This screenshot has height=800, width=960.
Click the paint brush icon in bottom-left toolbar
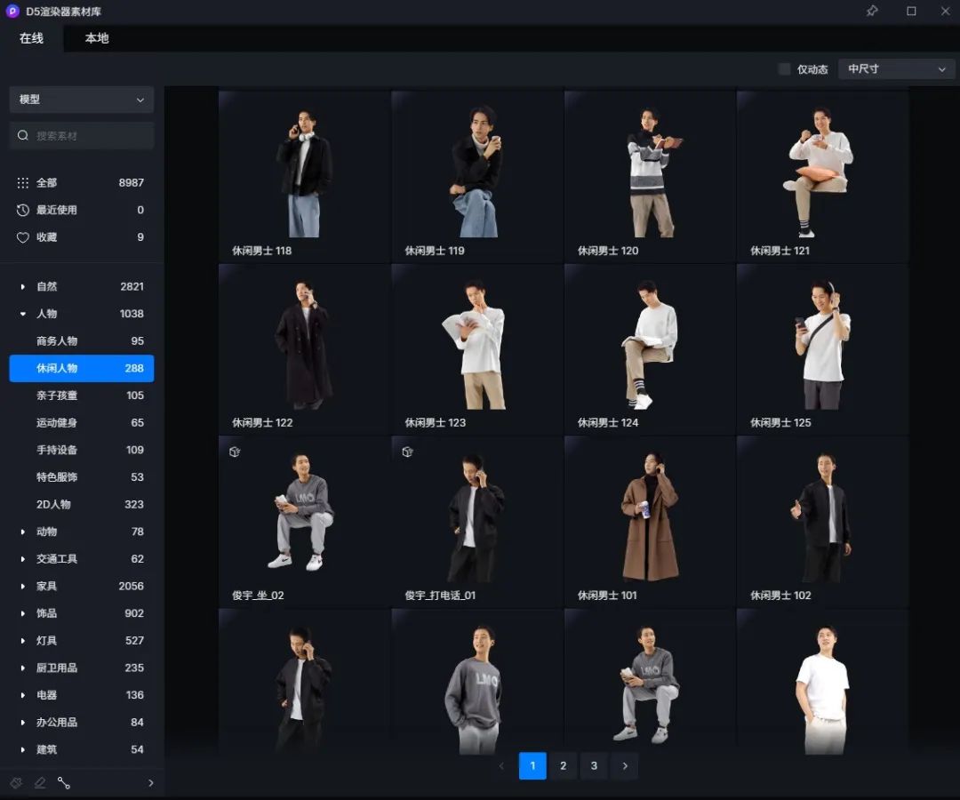click(x=16, y=783)
